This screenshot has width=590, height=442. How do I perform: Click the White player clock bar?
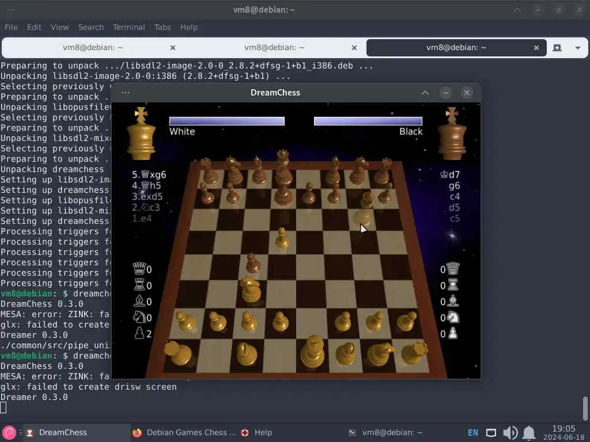227,121
